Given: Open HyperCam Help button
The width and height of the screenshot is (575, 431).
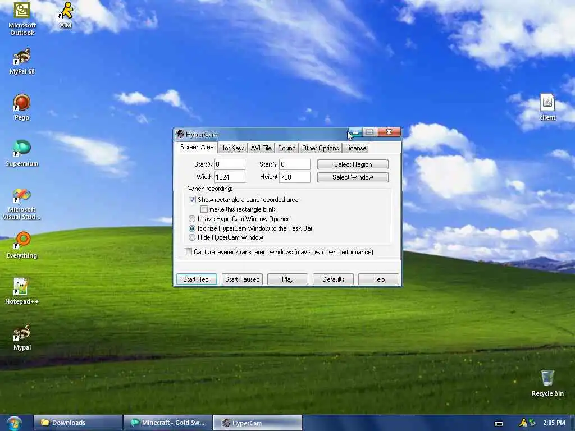Looking at the screenshot, I should point(378,279).
